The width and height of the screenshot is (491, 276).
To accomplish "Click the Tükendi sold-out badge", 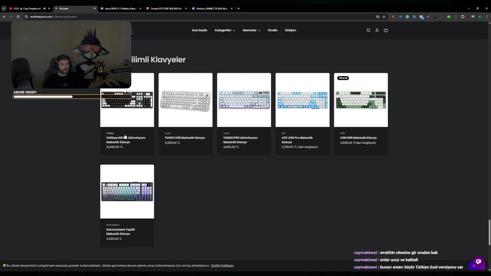I will coord(343,78).
